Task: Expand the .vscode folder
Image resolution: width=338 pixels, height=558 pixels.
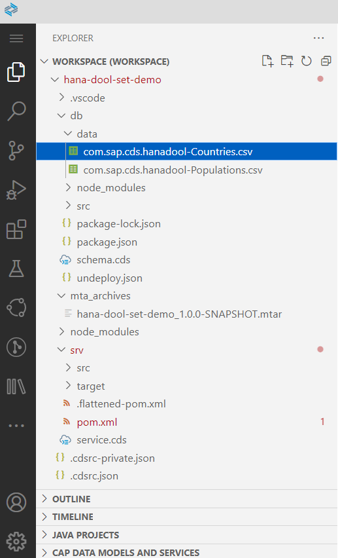Action: click(x=61, y=98)
